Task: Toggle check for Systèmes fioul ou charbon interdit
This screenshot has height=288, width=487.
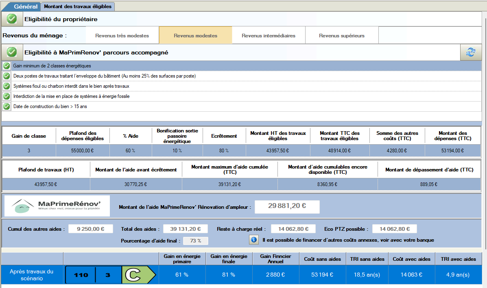Action: point(7,86)
